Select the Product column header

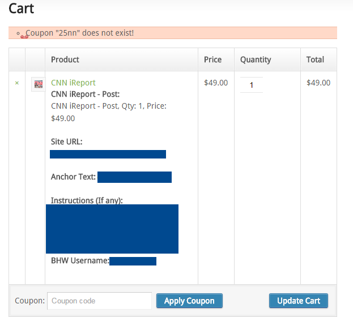pyautogui.click(x=65, y=59)
